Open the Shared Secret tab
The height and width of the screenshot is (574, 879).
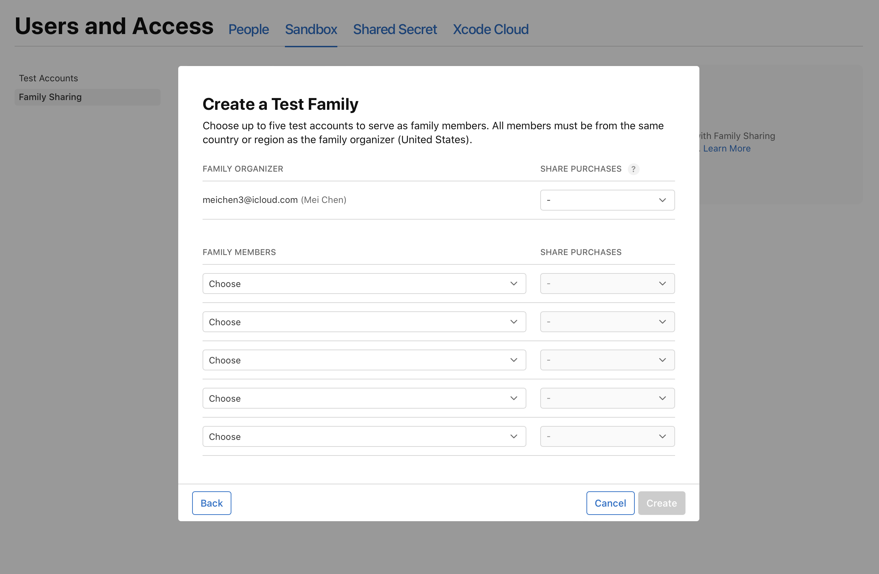coord(395,29)
